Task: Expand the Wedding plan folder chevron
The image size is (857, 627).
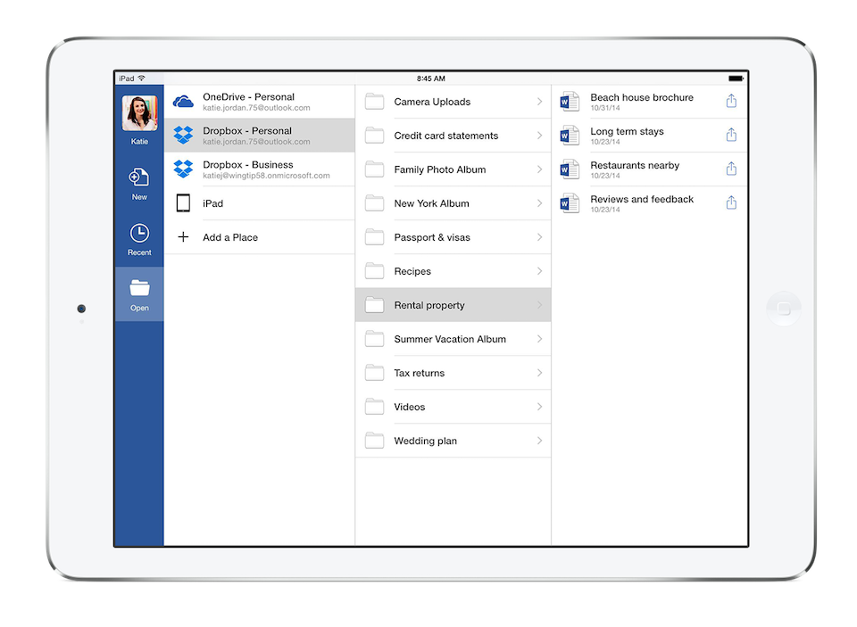Action: (538, 440)
